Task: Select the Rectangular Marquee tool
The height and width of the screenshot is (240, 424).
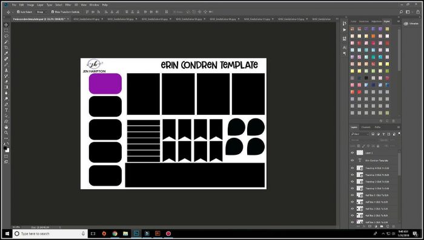Action: pos(6,30)
